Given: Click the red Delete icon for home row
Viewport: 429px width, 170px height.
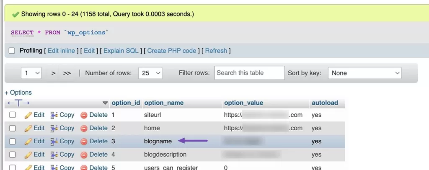Looking at the screenshot, I should point(84,128).
